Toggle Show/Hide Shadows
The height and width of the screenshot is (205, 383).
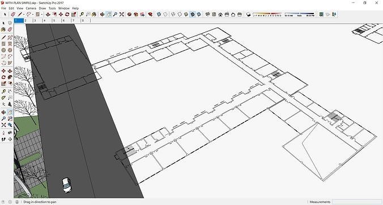(x=248, y=14)
